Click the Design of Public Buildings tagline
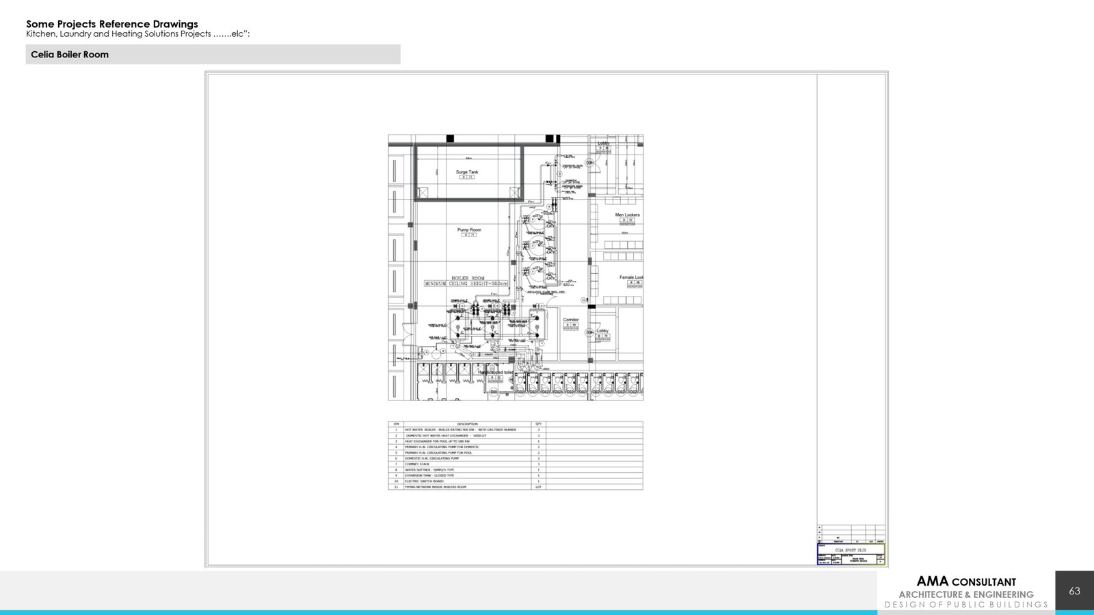This screenshot has width=1094, height=615. (x=965, y=605)
